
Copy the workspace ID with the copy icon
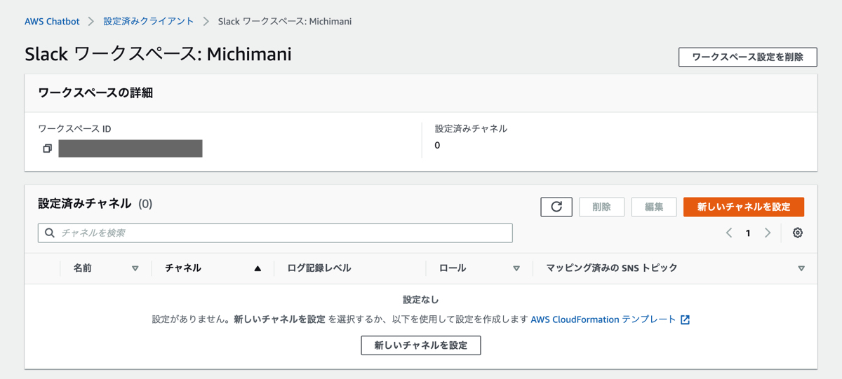click(47, 149)
